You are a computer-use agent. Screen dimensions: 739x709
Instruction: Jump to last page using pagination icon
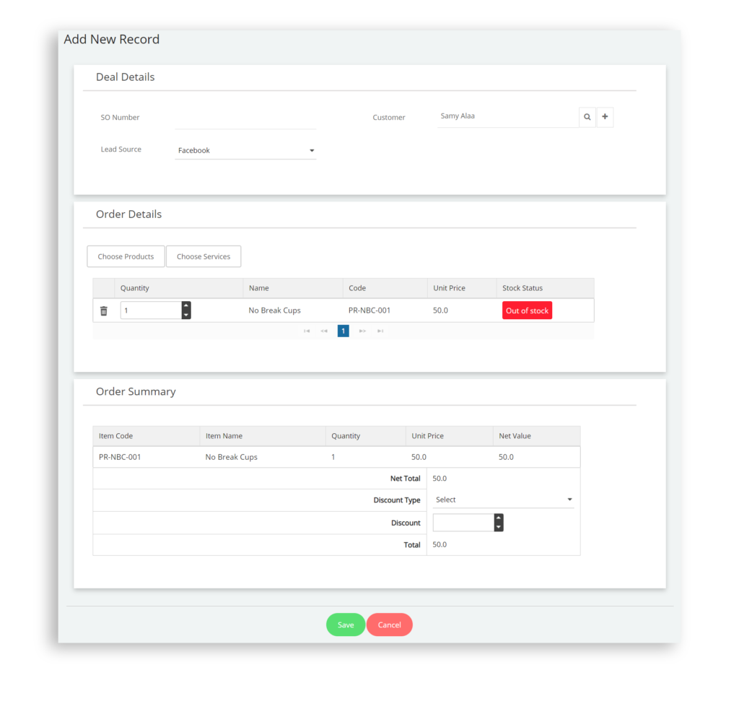click(x=380, y=331)
